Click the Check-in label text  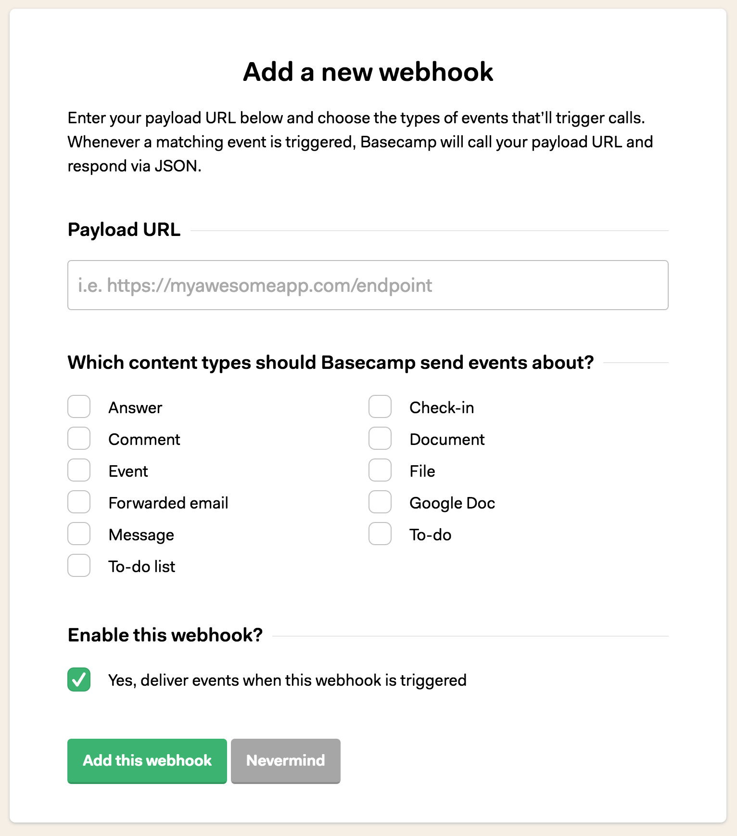[442, 407]
